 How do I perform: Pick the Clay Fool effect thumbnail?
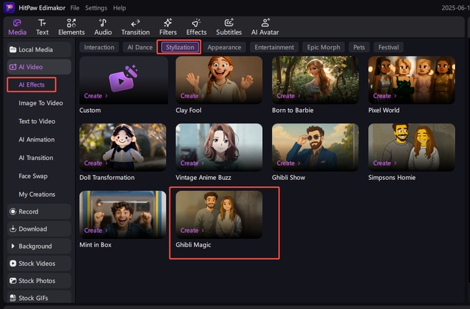[219, 79]
